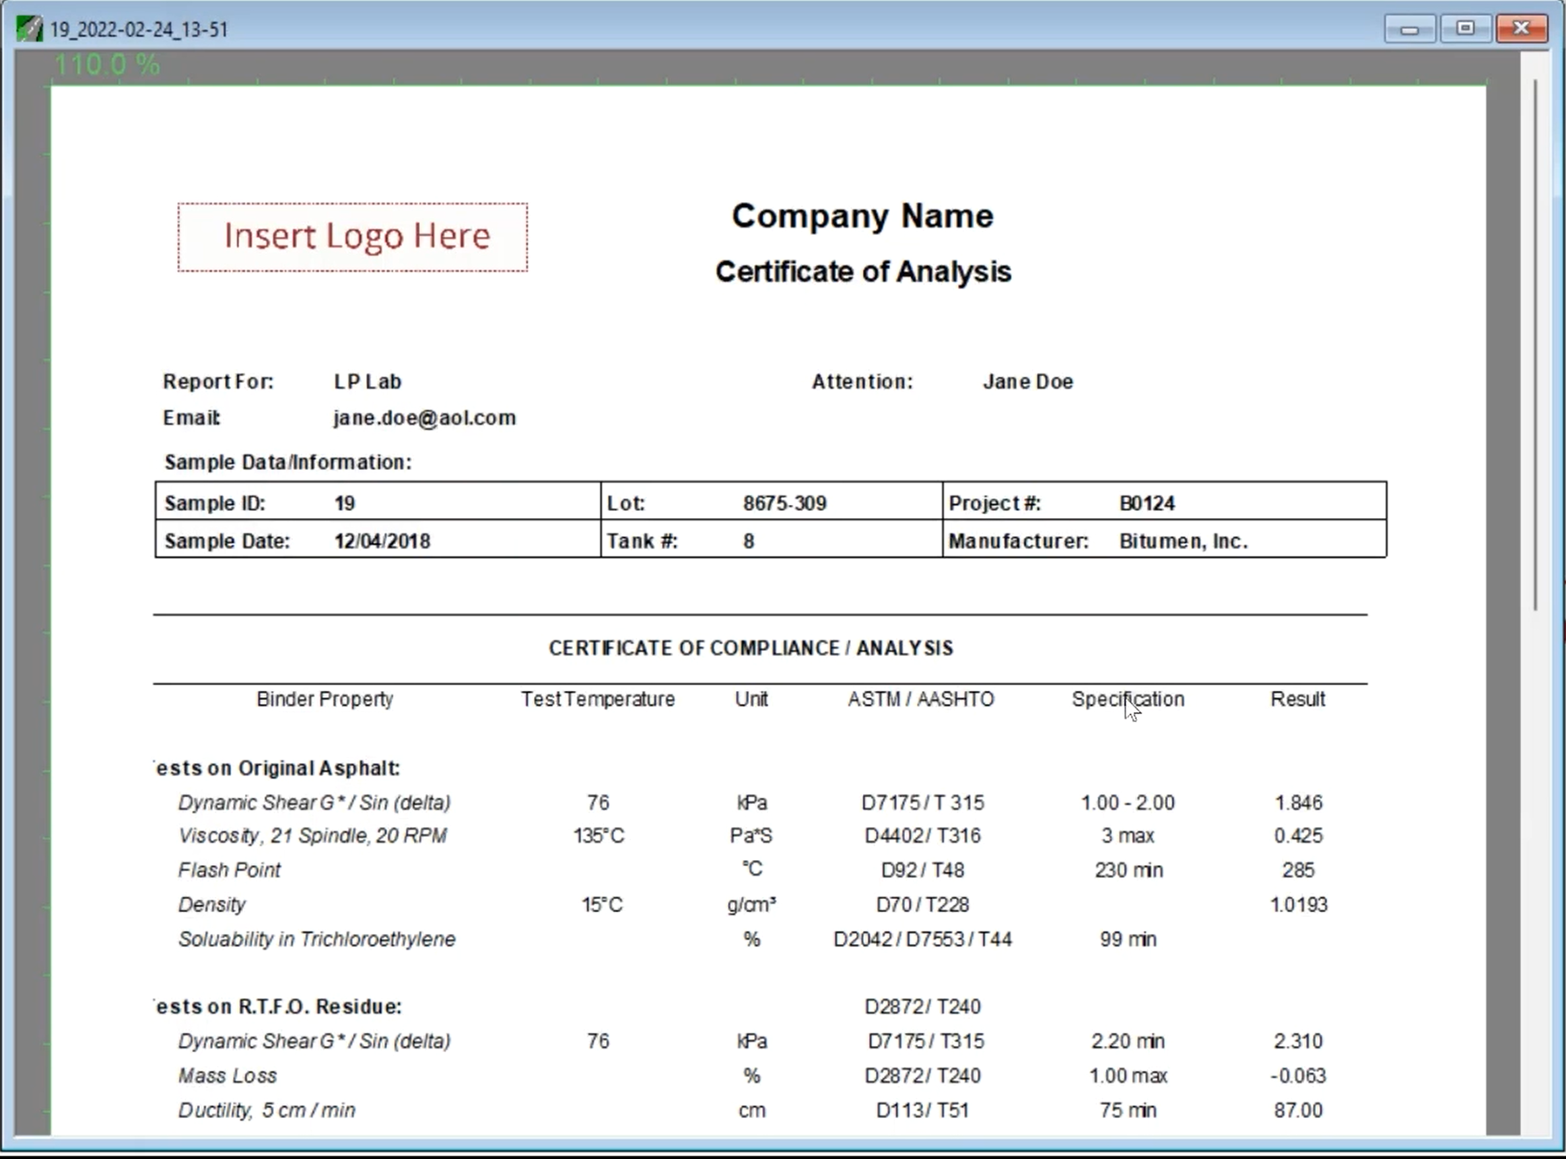Viewport: 1566px width, 1159px height.
Task: Click the 135°C test temperature
Action: click(x=599, y=836)
